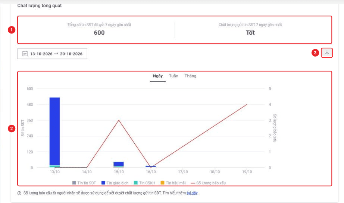Click the blue bar for 15/10

pyautogui.click(x=119, y=164)
